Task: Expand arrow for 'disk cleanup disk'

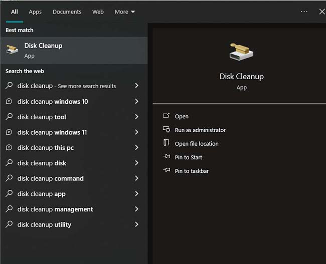Action: tap(136, 163)
